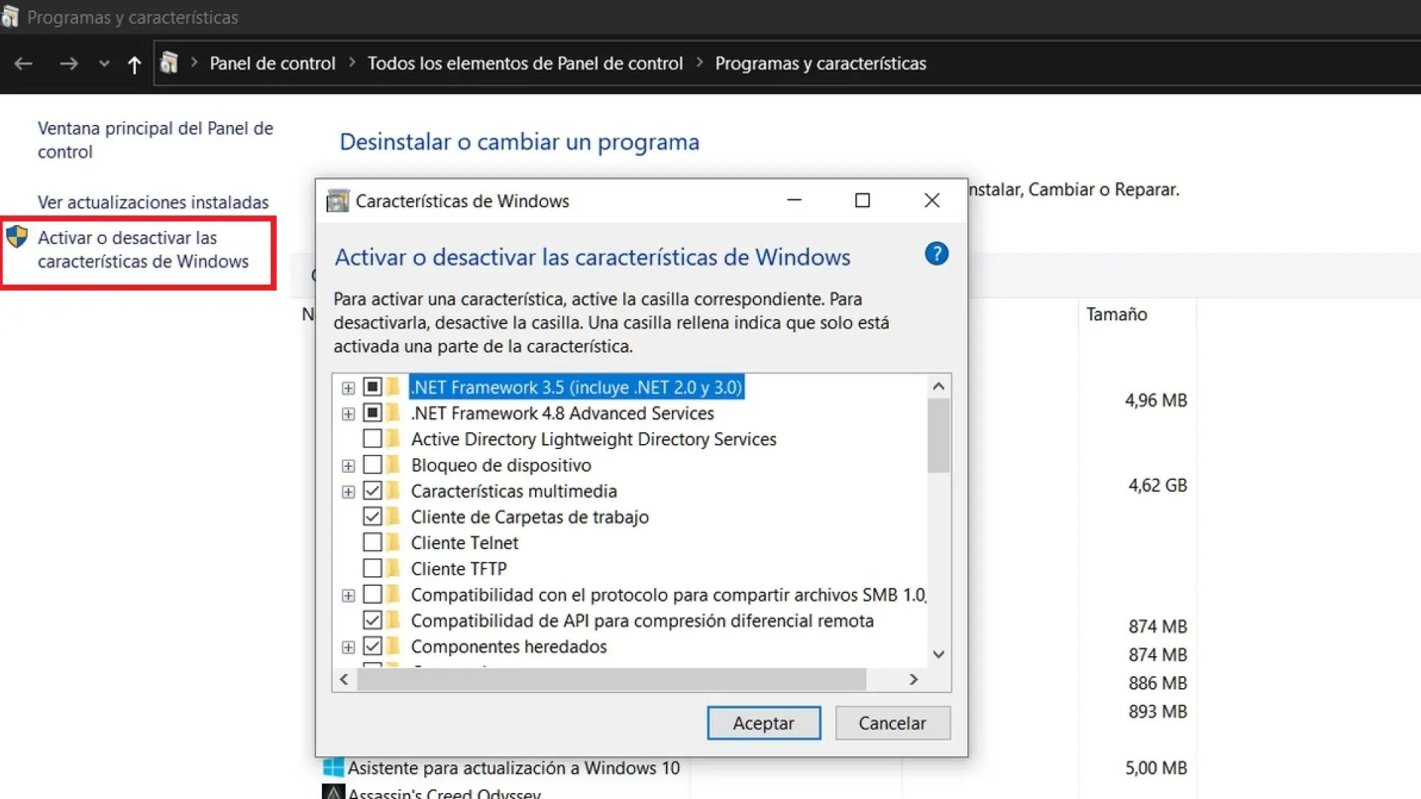Enable the Cliente Telnet checkbox
The image size is (1421, 799).
372,543
